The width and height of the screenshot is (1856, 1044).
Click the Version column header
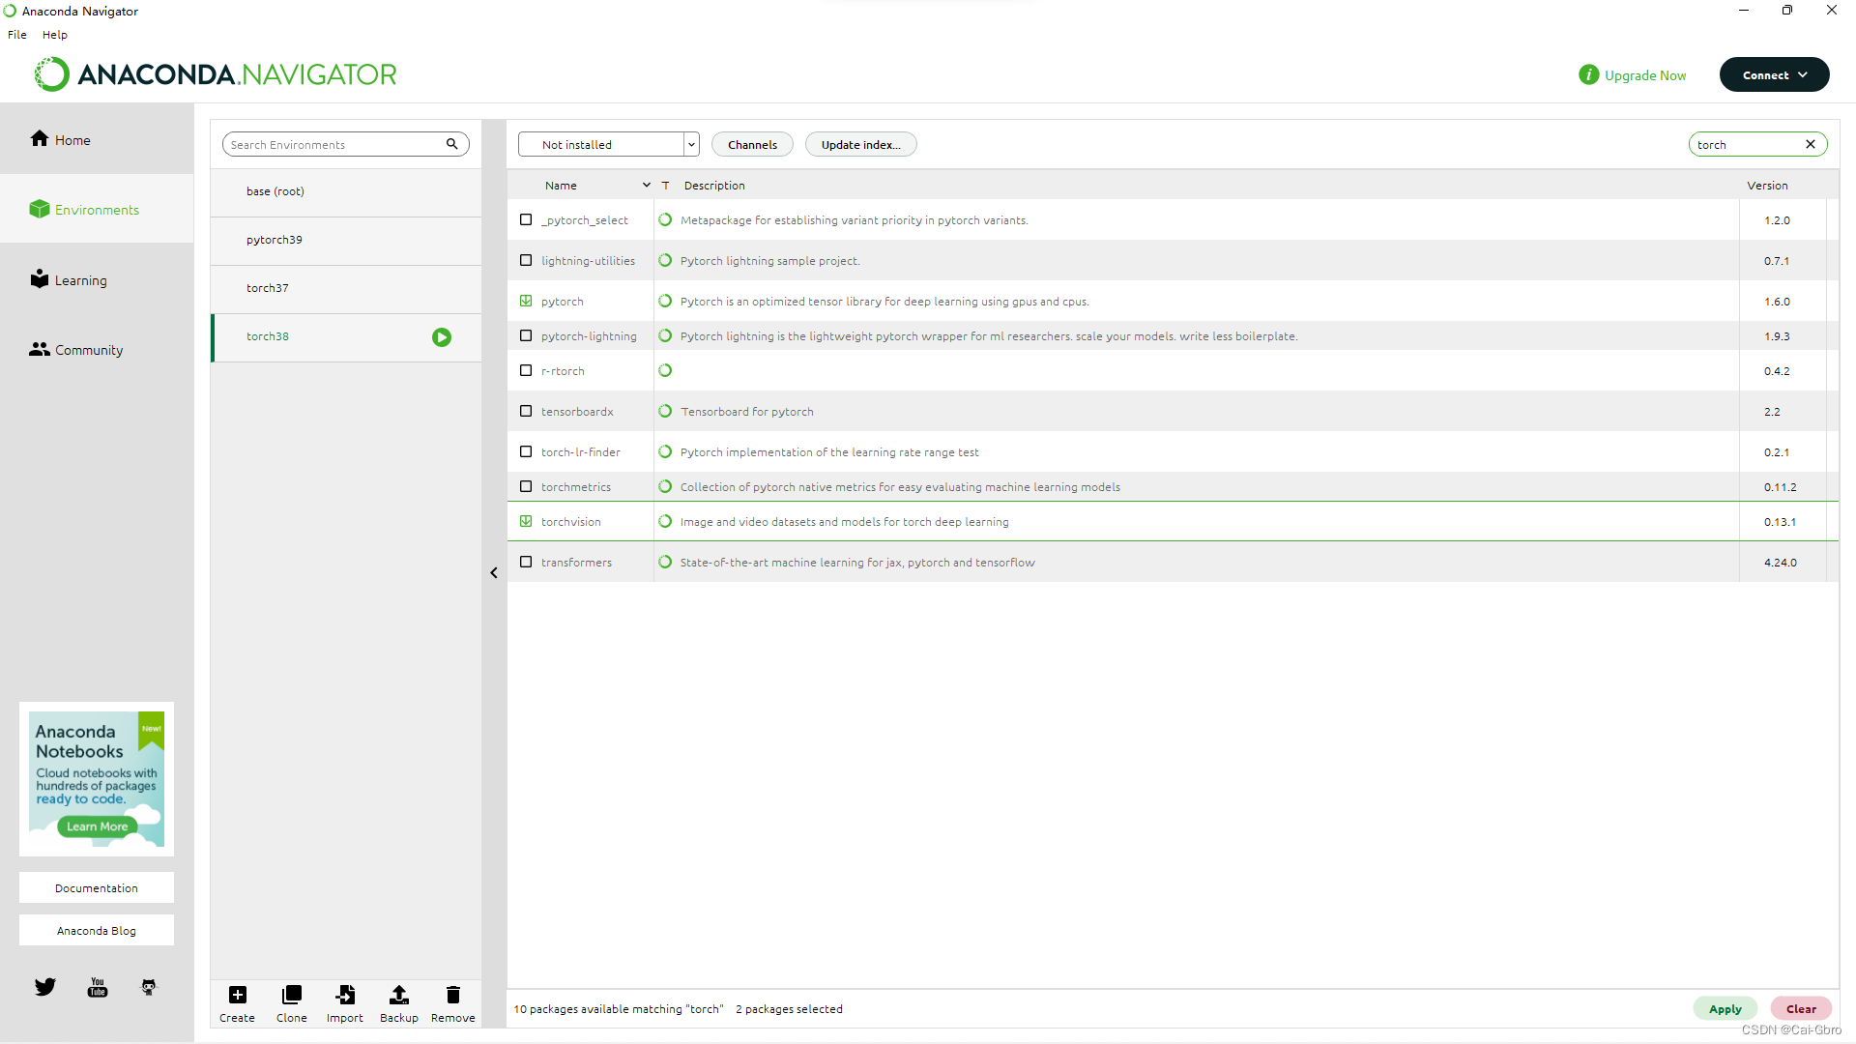[1767, 185]
